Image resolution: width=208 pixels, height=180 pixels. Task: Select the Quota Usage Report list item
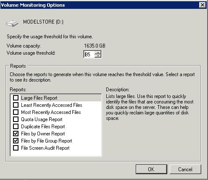(x=42, y=119)
